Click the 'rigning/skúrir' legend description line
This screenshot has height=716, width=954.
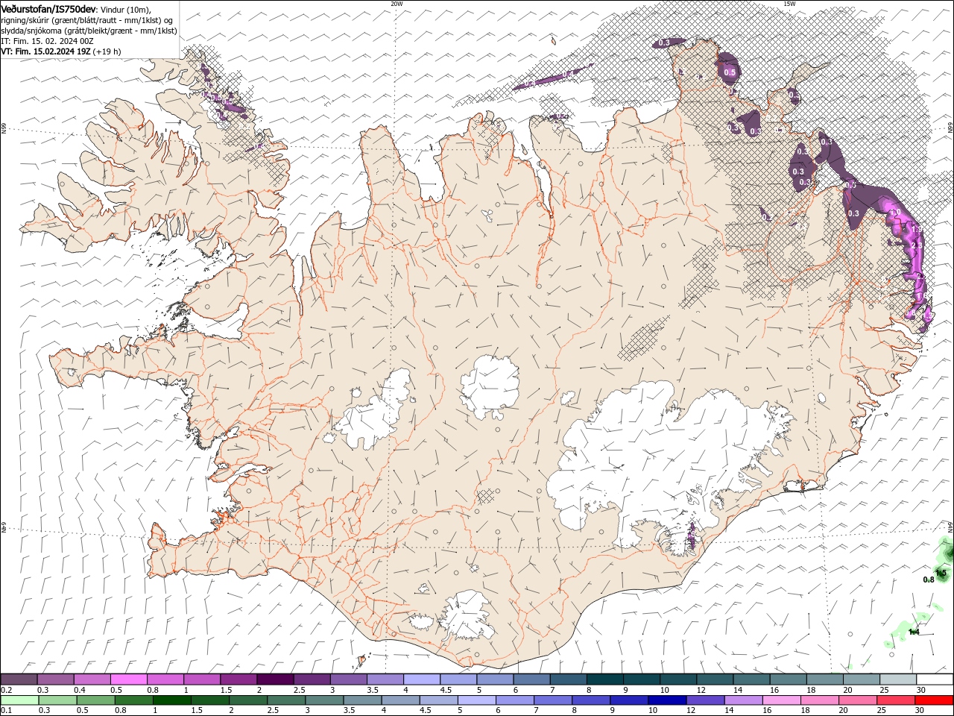coord(87,20)
